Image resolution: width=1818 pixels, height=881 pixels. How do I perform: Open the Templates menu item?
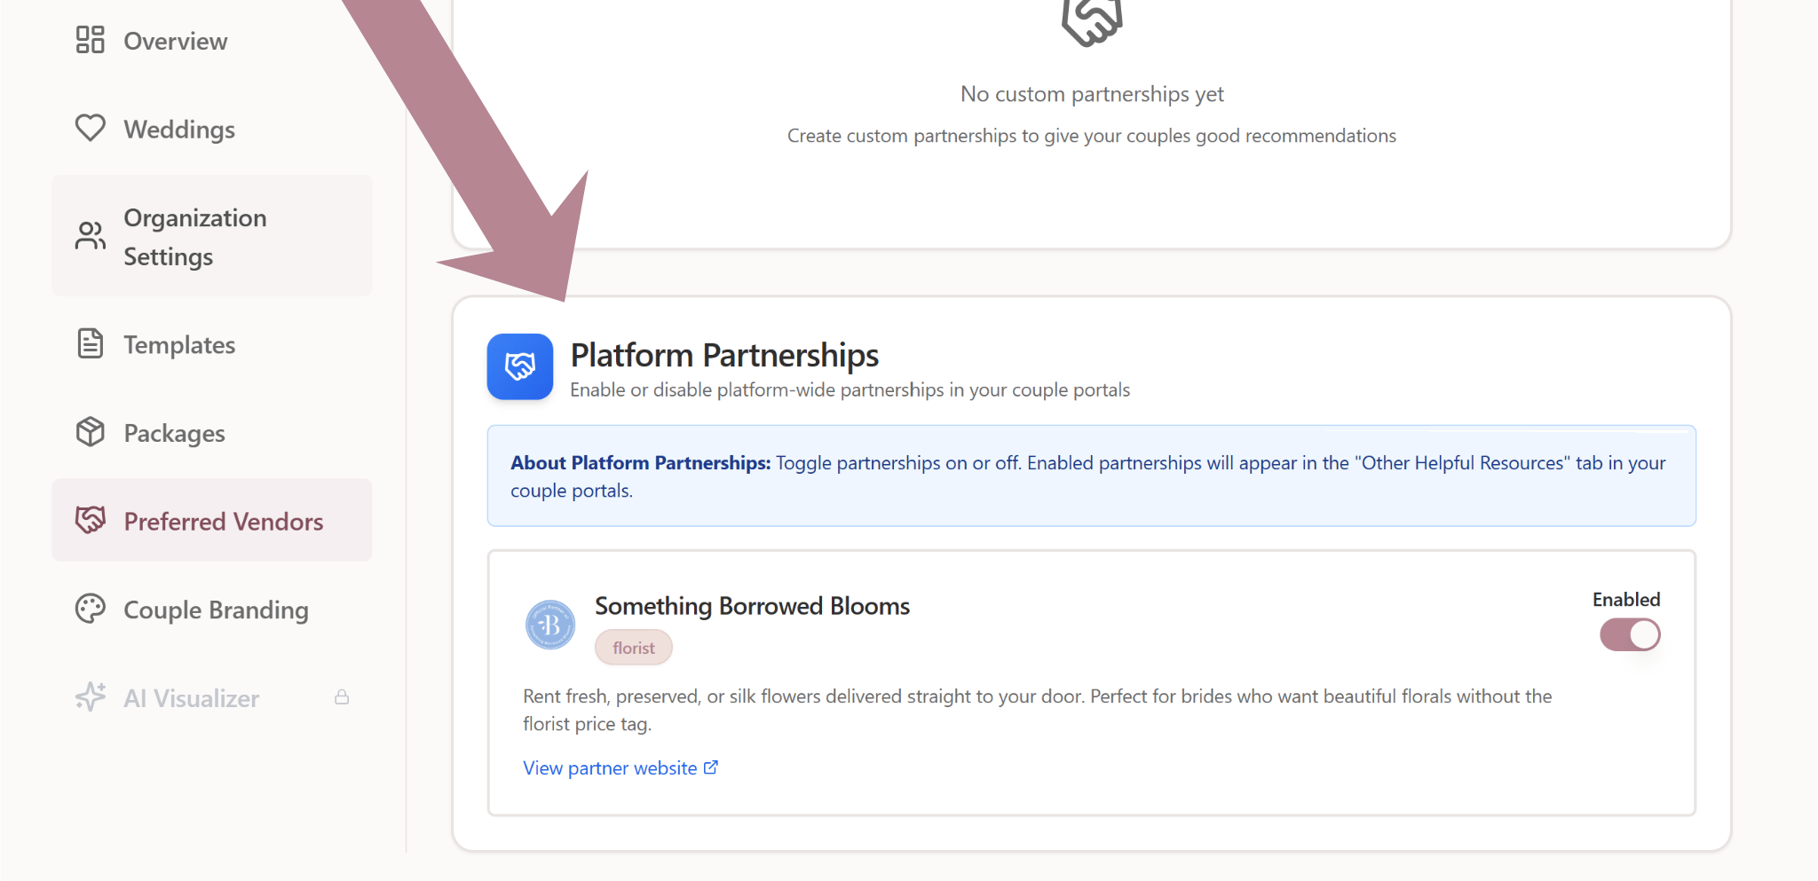point(179,344)
